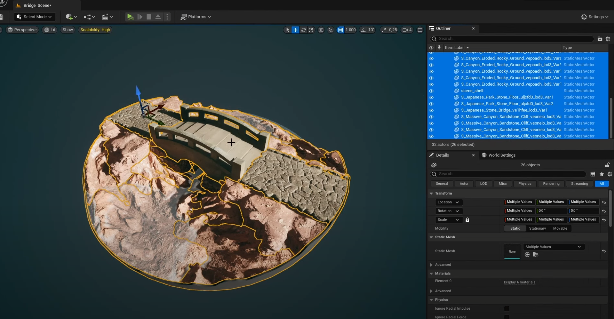Click the Eject from player button
614x319 pixels.
pyautogui.click(x=158, y=17)
